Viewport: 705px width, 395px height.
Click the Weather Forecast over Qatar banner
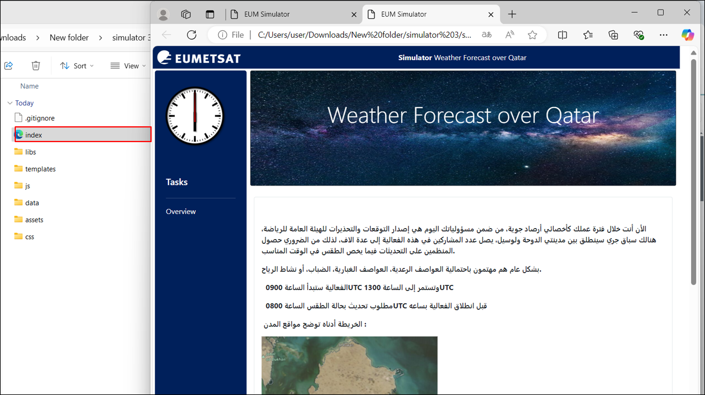(463, 128)
